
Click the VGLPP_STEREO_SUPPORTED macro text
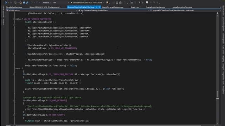point(38,19)
